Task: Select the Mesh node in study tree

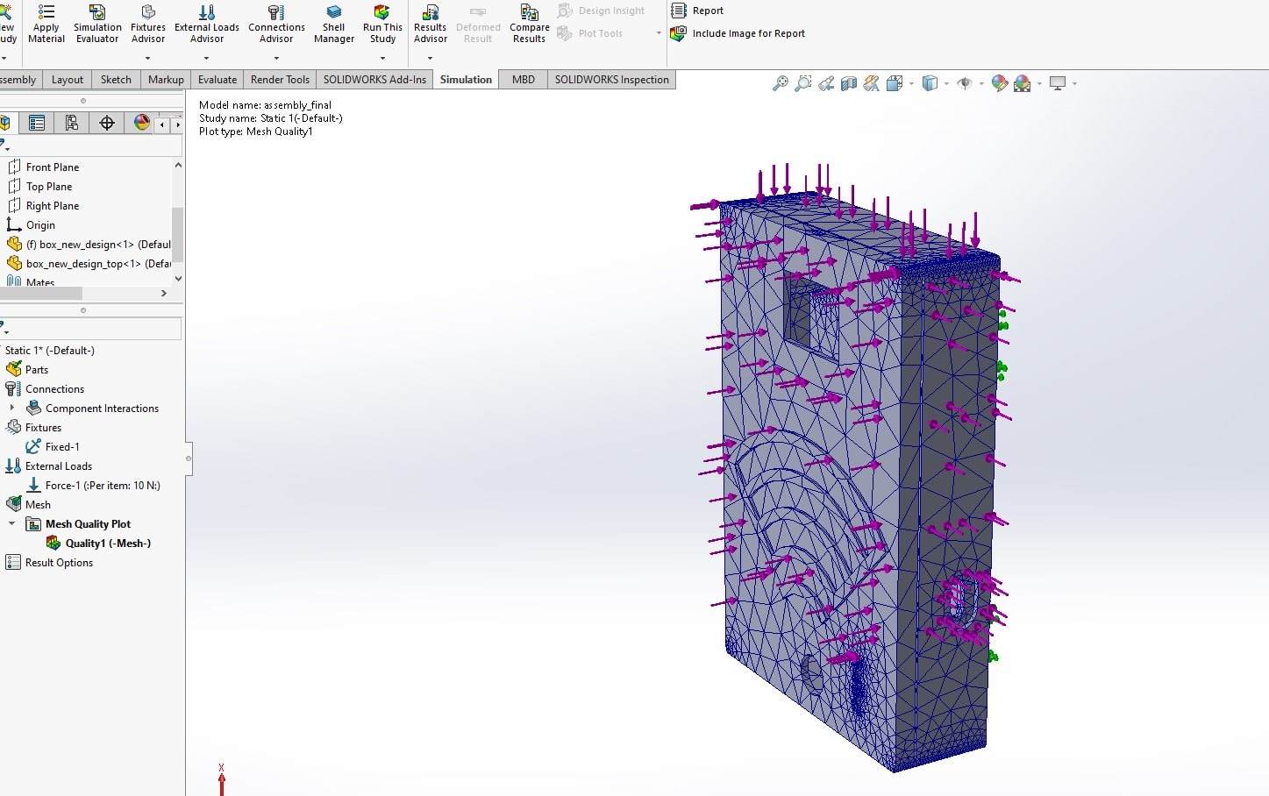Action: point(28,504)
